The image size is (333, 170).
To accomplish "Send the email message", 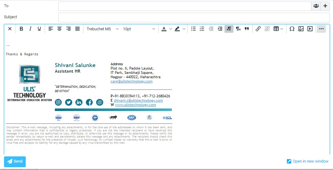I will (15, 161).
